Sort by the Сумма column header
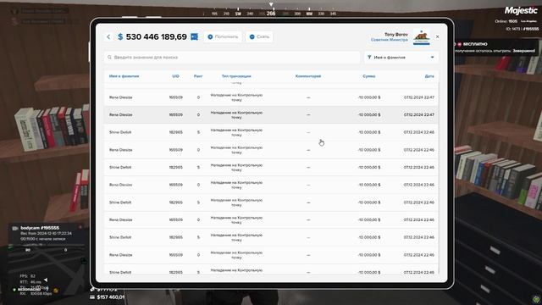 click(x=369, y=76)
